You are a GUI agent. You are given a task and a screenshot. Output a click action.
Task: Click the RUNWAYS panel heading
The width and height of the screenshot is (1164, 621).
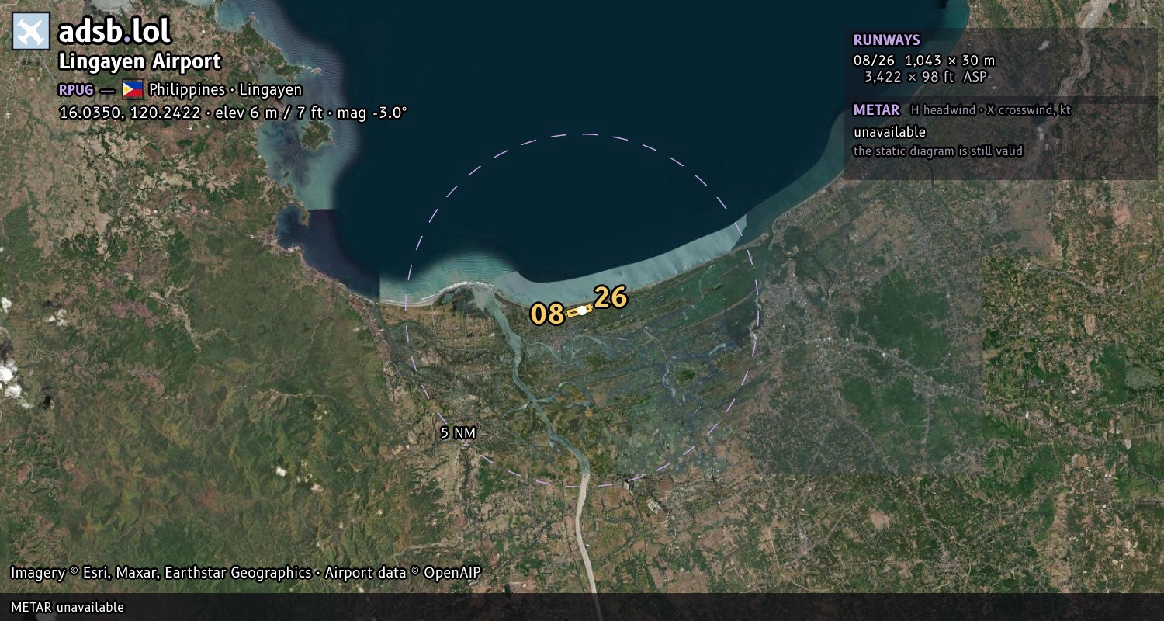click(x=887, y=40)
